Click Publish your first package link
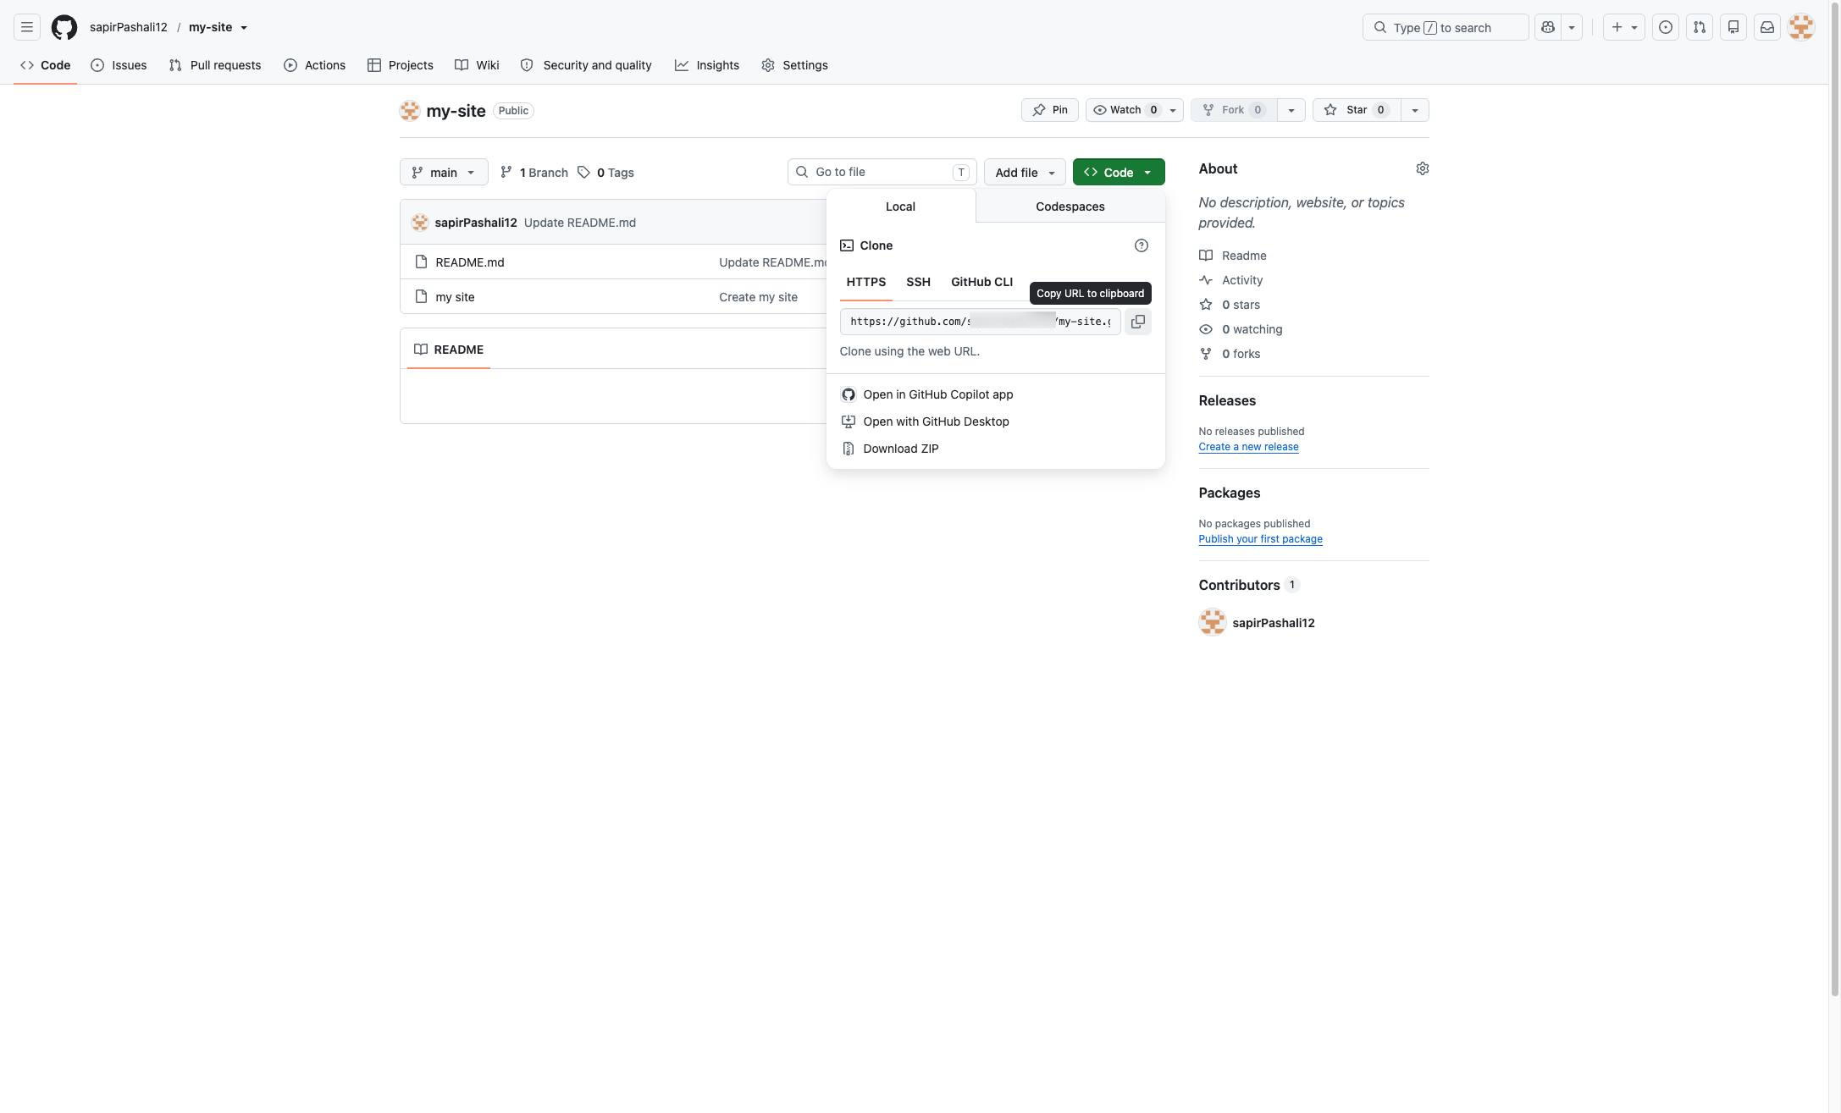 1260,539
